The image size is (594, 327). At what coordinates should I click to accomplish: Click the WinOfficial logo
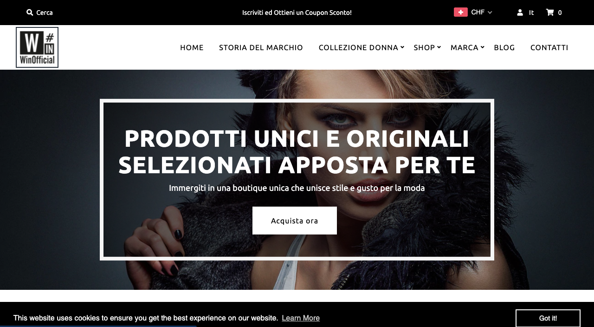tap(37, 47)
